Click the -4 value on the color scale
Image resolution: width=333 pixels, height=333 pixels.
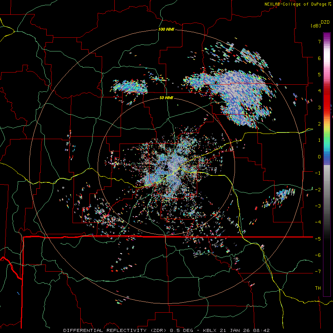click(x=318, y=222)
